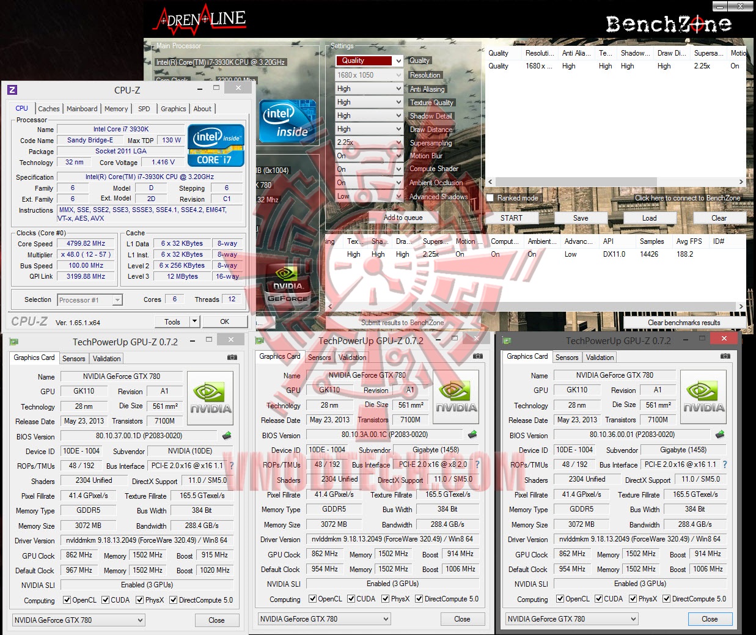Click BIOS save chip icon in left GPU-Z
756x635 pixels.
pyautogui.click(x=227, y=436)
